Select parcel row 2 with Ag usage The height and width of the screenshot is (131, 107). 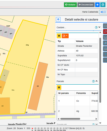pyautogui.click(x=78, y=111)
